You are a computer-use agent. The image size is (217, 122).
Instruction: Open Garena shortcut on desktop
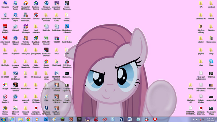tap(46, 52)
